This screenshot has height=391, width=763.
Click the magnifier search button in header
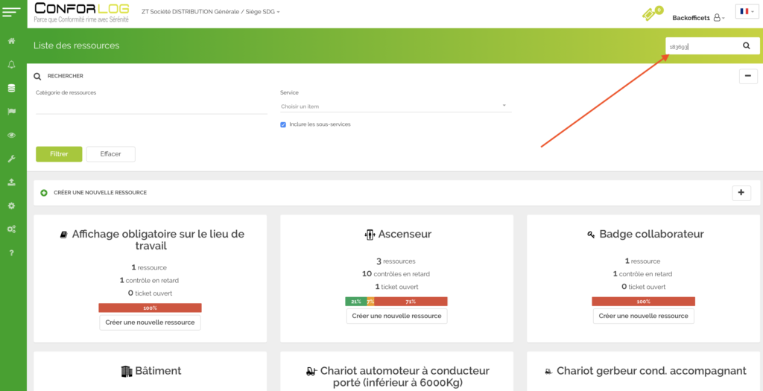pos(747,45)
